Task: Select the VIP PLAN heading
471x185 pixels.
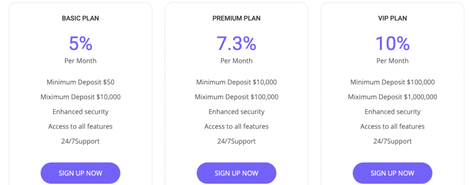Action: (x=393, y=18)
